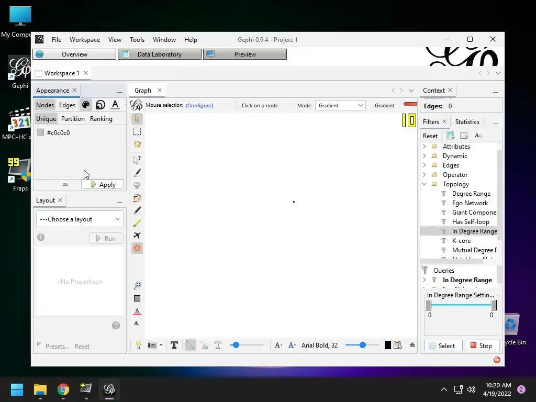Expand the Dynamic filter folder
The image size is (536, 402).
424,156
